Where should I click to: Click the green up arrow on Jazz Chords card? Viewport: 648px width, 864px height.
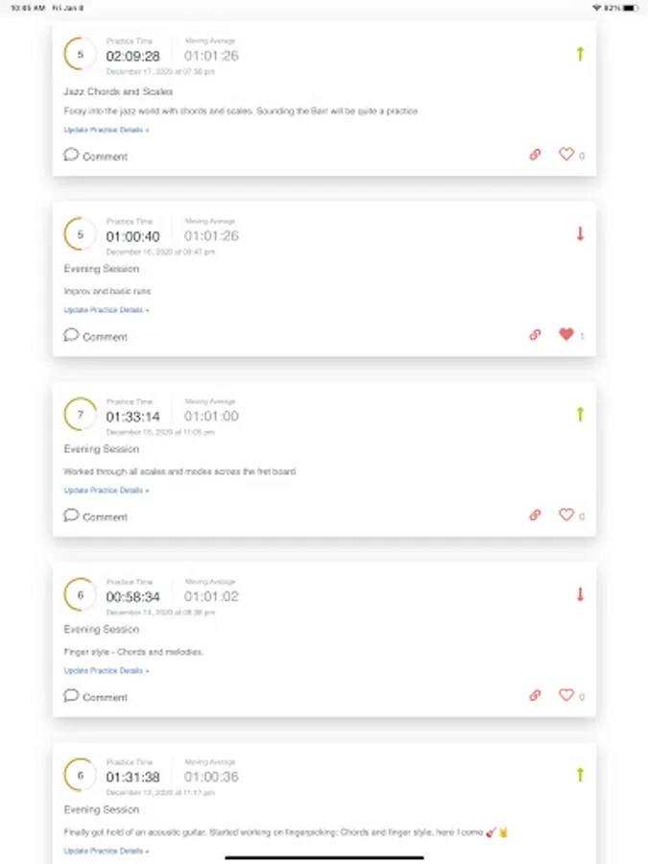[x=580, y=55]
